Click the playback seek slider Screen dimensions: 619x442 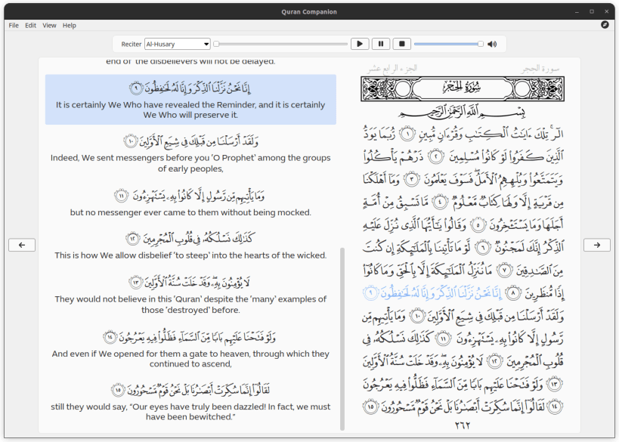[x=280, y=44]
